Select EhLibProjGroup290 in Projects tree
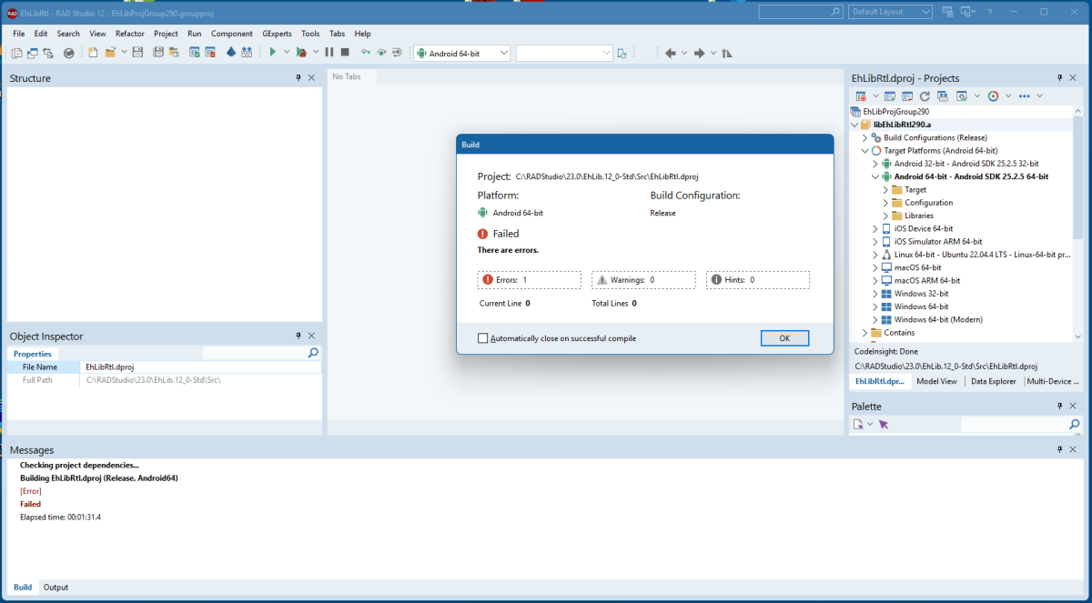 (895, 111)
